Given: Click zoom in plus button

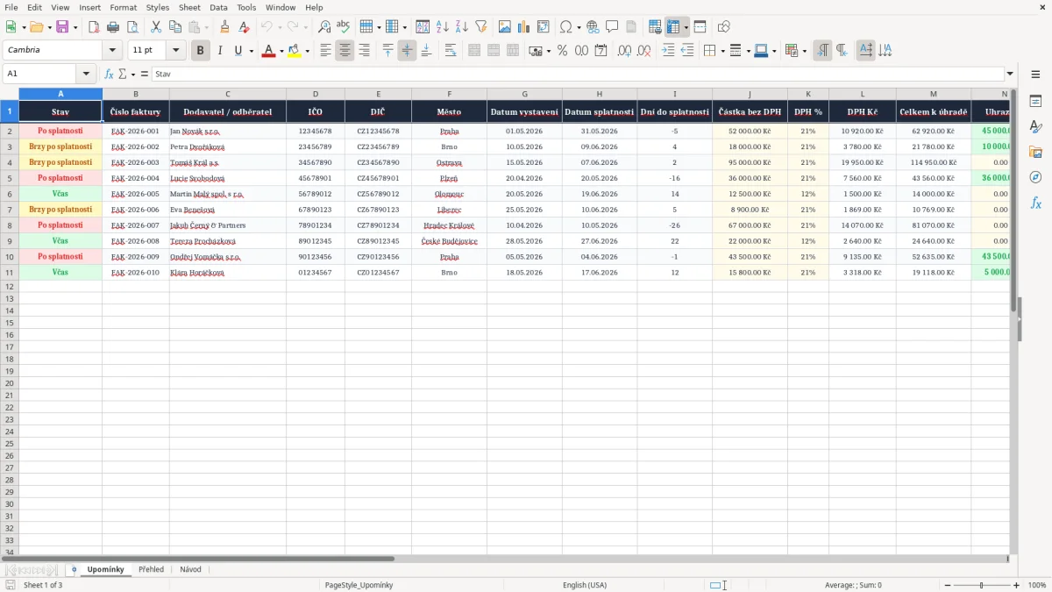Looking at the screenshot, I should (x=1017, y=585).
